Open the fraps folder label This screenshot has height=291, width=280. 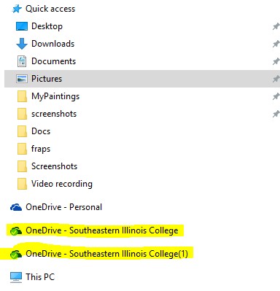(41, 149)
